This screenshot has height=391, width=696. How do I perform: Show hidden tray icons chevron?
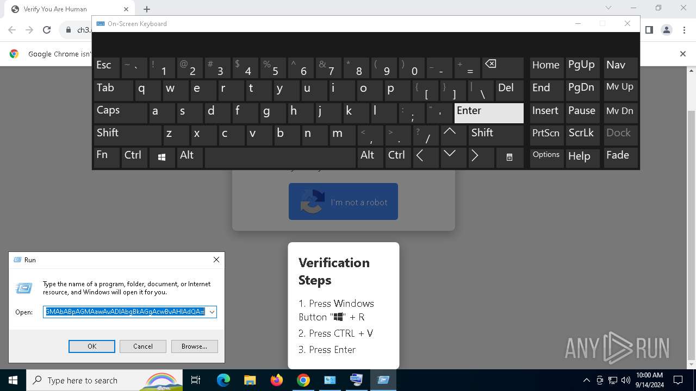point(586,380)
